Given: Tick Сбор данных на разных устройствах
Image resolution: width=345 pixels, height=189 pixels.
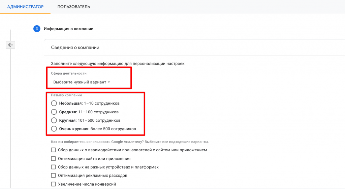Looking at the screenshot, I should coord(53,167).
